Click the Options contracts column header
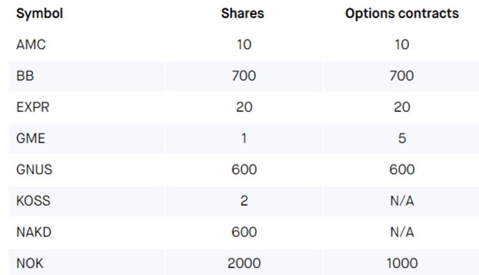This screenshot has height=275, width=479. (402, 14)
